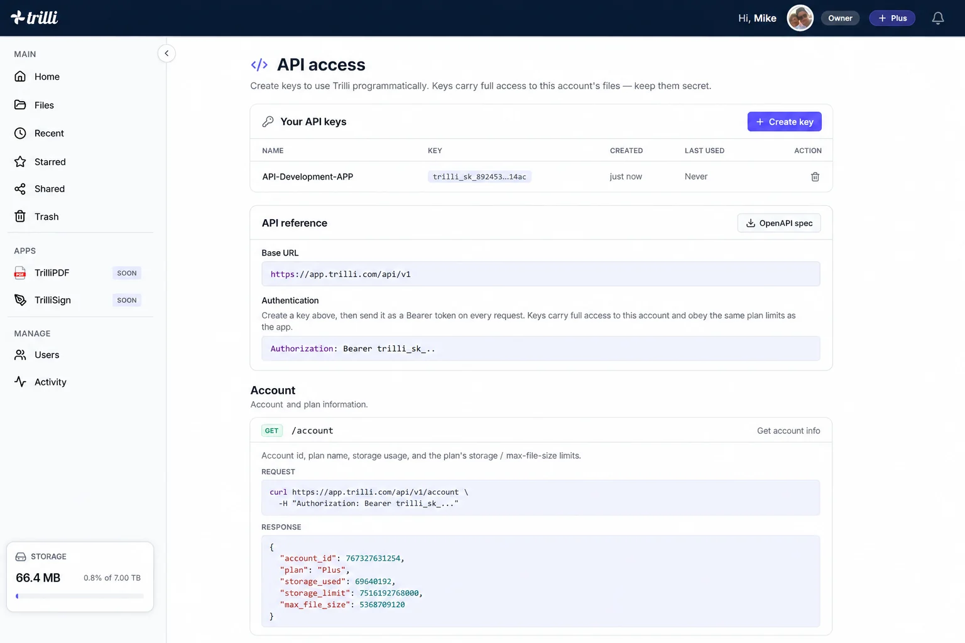Click the trilli_sk_892453...14ac key value
Viewport: 965px width, 643px height.
tap(479, 177)
